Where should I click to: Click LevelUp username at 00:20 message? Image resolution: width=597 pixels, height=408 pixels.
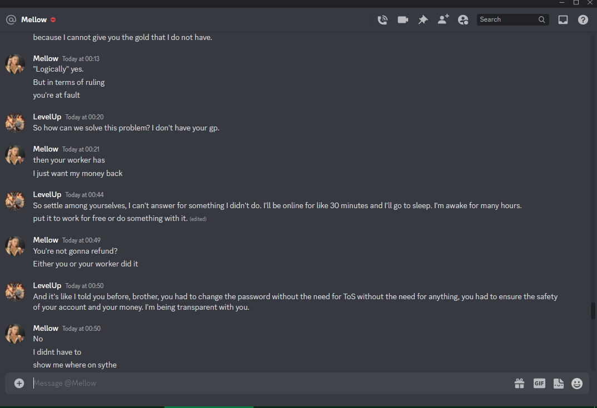pos(47,117)
